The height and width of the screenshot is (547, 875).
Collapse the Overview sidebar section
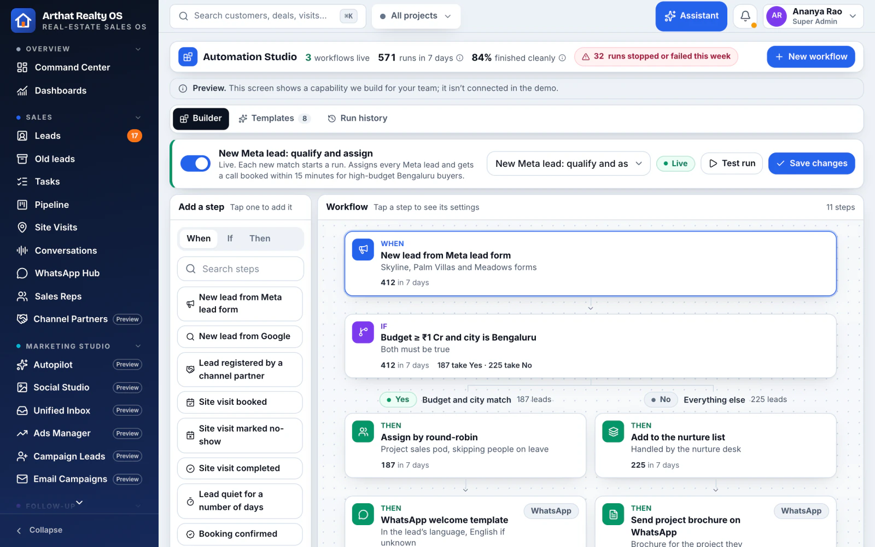click(138, 49)
